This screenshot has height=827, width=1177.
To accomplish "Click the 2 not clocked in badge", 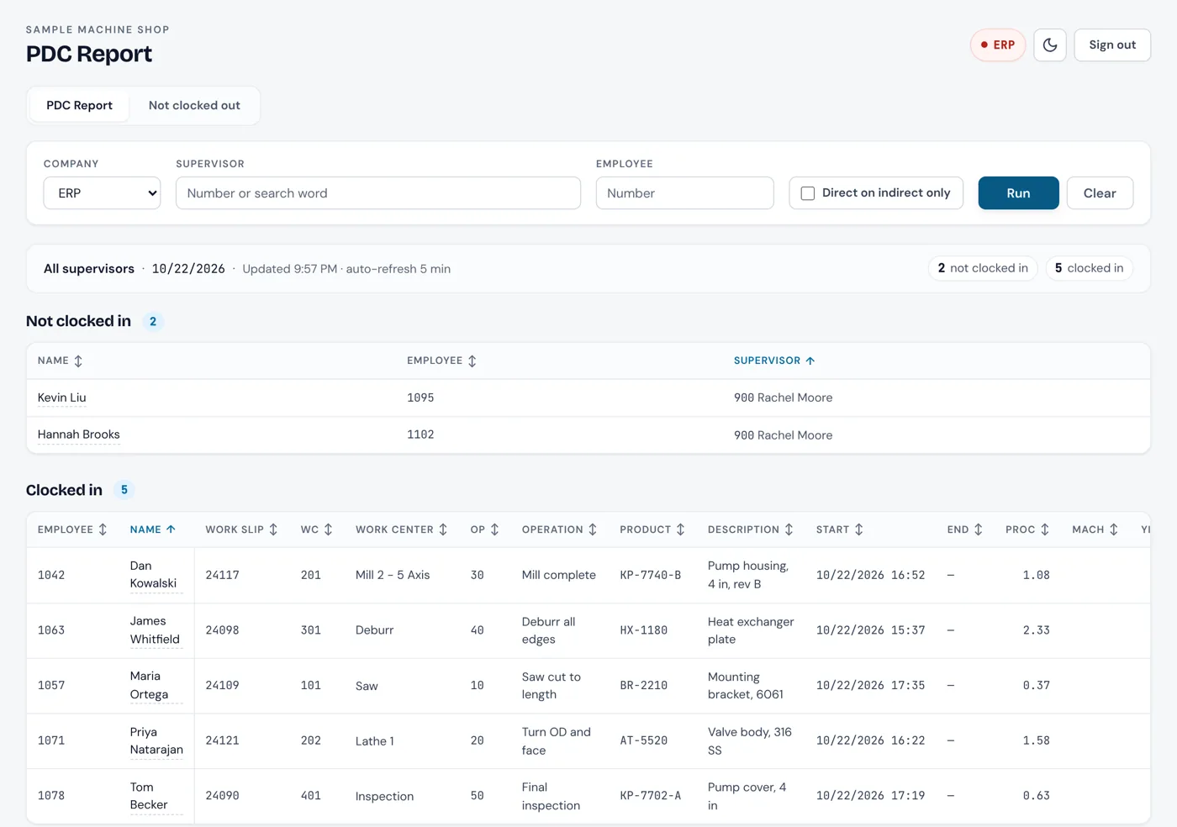I will coord(983,268).
